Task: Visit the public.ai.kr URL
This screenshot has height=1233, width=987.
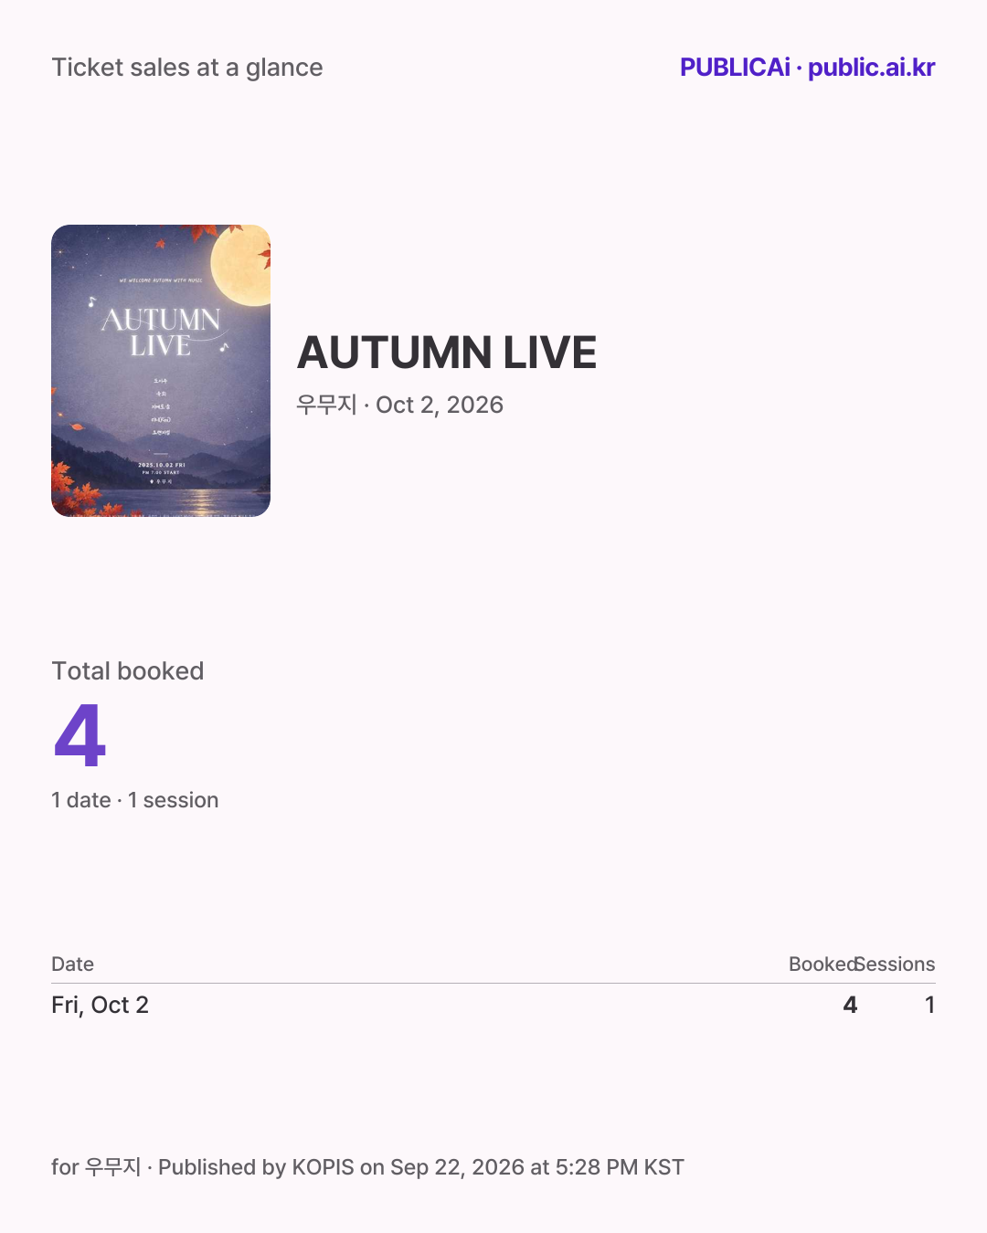Action: point(871,68)
